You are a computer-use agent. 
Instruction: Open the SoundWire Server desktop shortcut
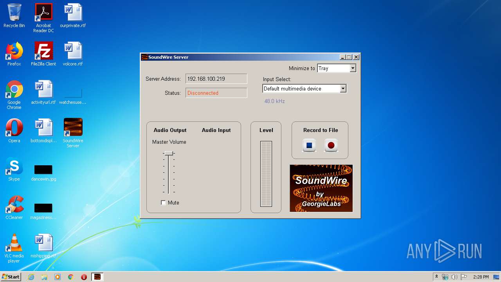coord(73,133)
